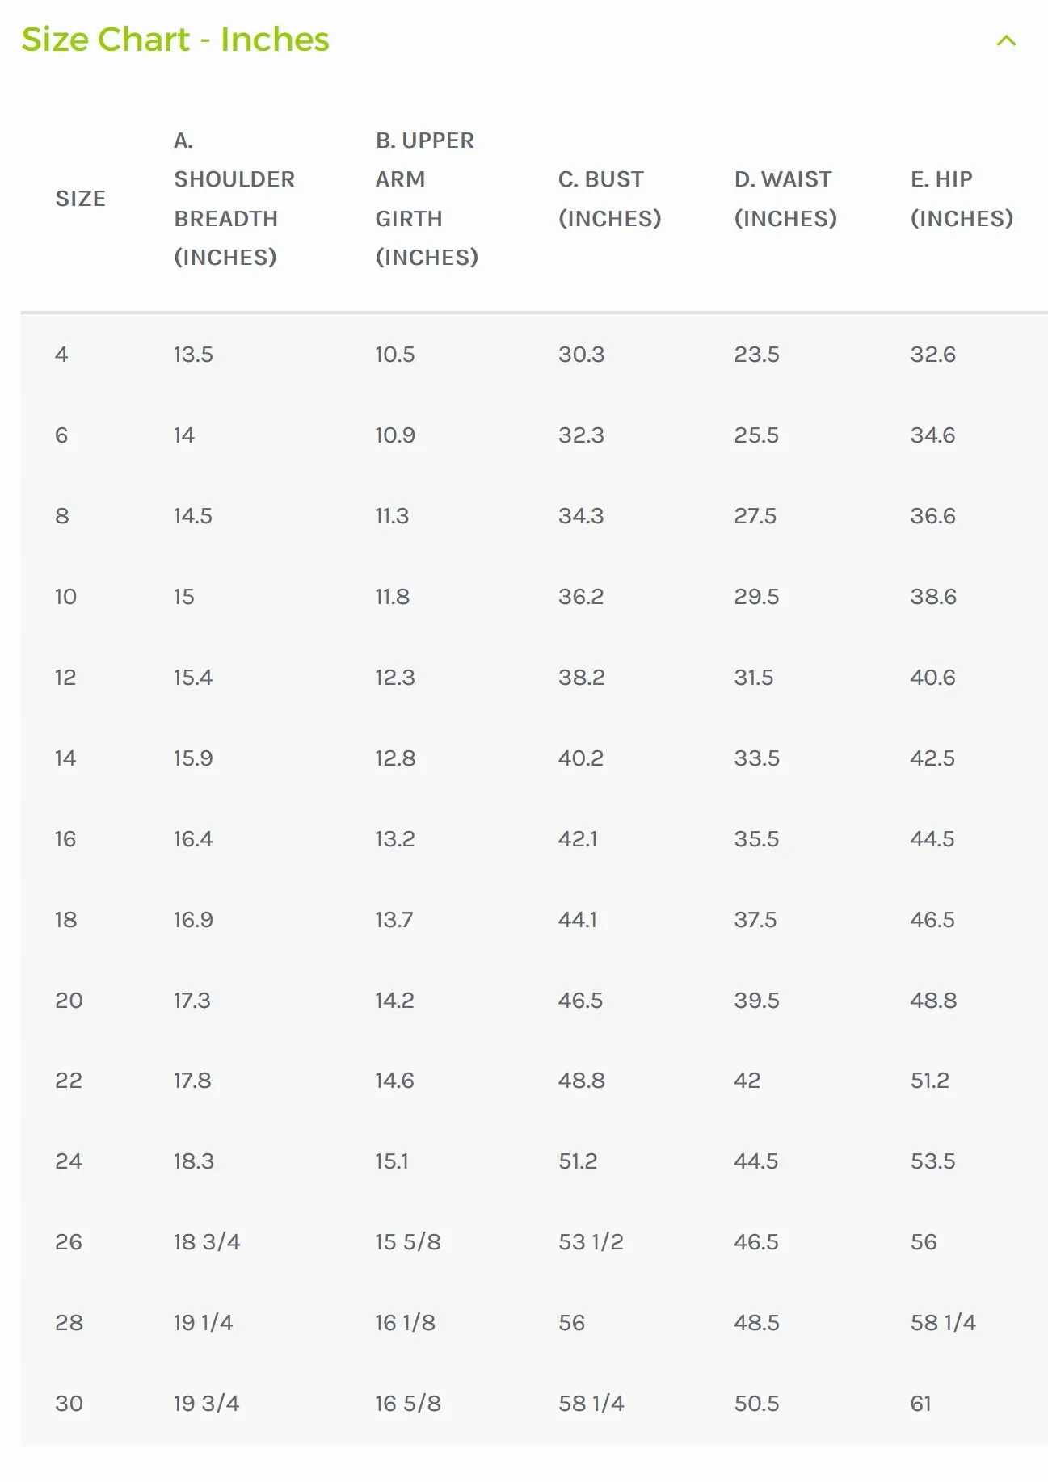The width and height of the screenshot is (1048, 1482).
Task: Select the size 16 row label
Action: pos(65,839)
